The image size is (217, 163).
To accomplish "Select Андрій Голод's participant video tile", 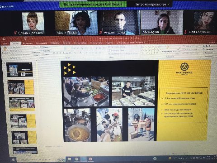I will pyautogui.click(x=119, y=23).
